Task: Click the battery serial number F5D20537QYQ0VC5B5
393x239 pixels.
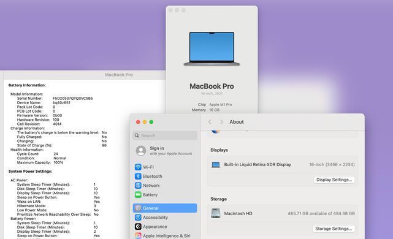Action: click(73, 98)
